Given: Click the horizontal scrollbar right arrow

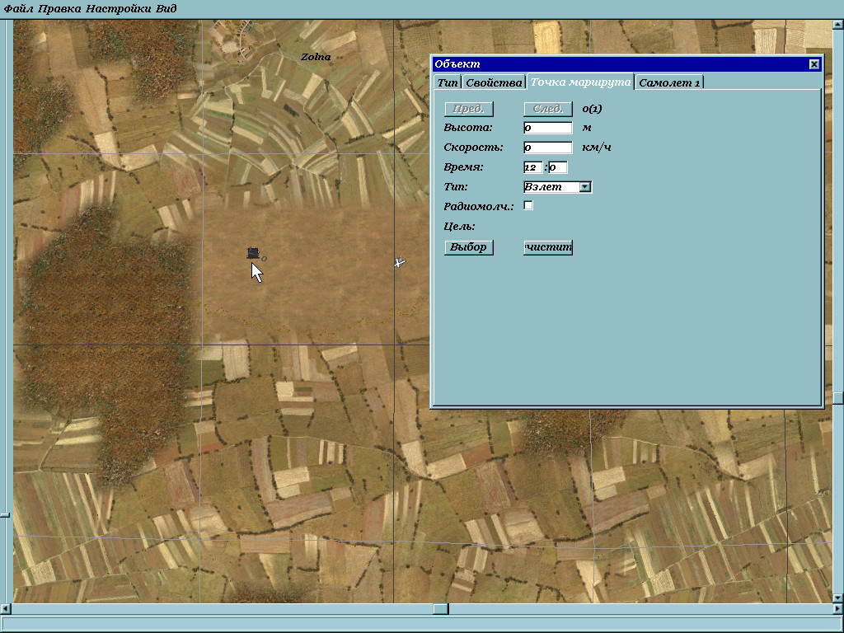Looking at the screenshot, I should click(837, 609).
